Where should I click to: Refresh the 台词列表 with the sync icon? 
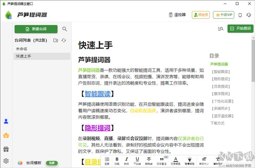[x=63, y=40]
